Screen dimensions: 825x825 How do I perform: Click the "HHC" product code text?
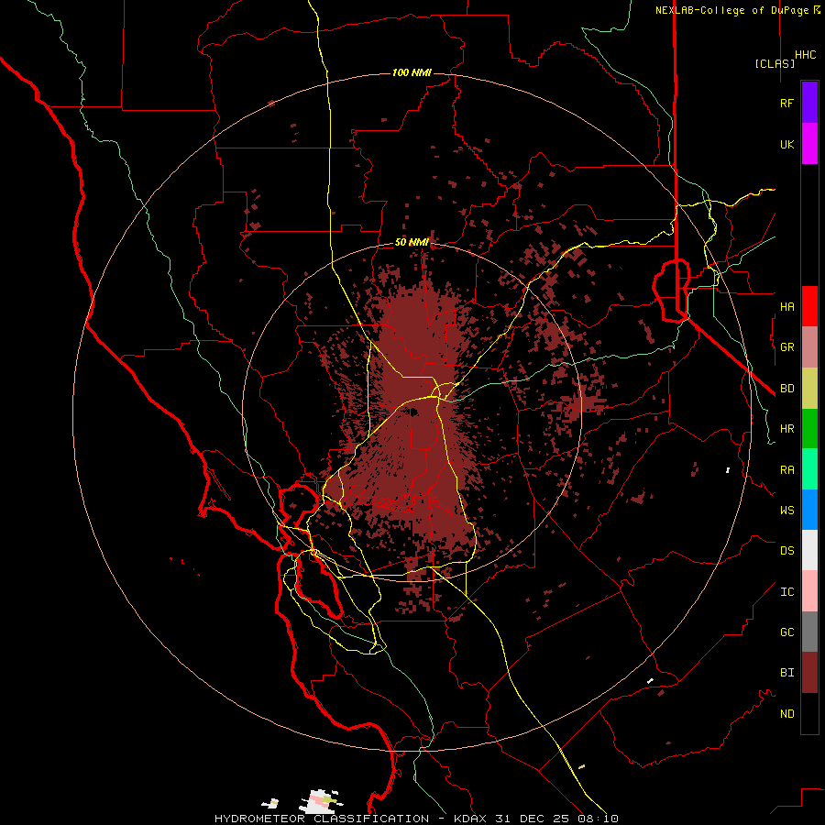pos(805,55)
